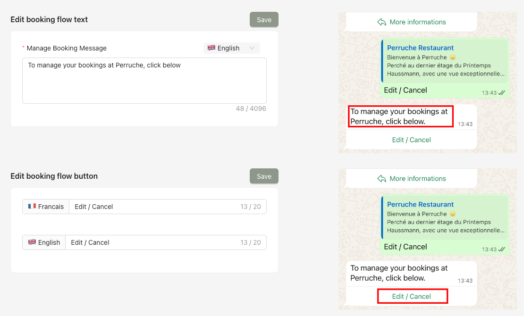The height and width of the screenshot is (316, 524).
Task: Click the Manage Booking Message label
Action: pos(67,48)
